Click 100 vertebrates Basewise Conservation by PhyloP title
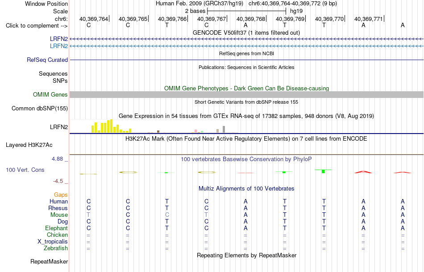Viewport: 424px width, 272px height. 246,159
